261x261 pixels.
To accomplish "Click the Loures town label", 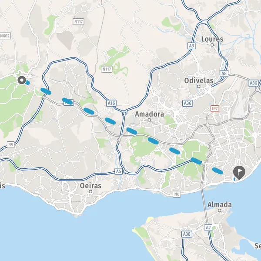I will coord(212,39).
